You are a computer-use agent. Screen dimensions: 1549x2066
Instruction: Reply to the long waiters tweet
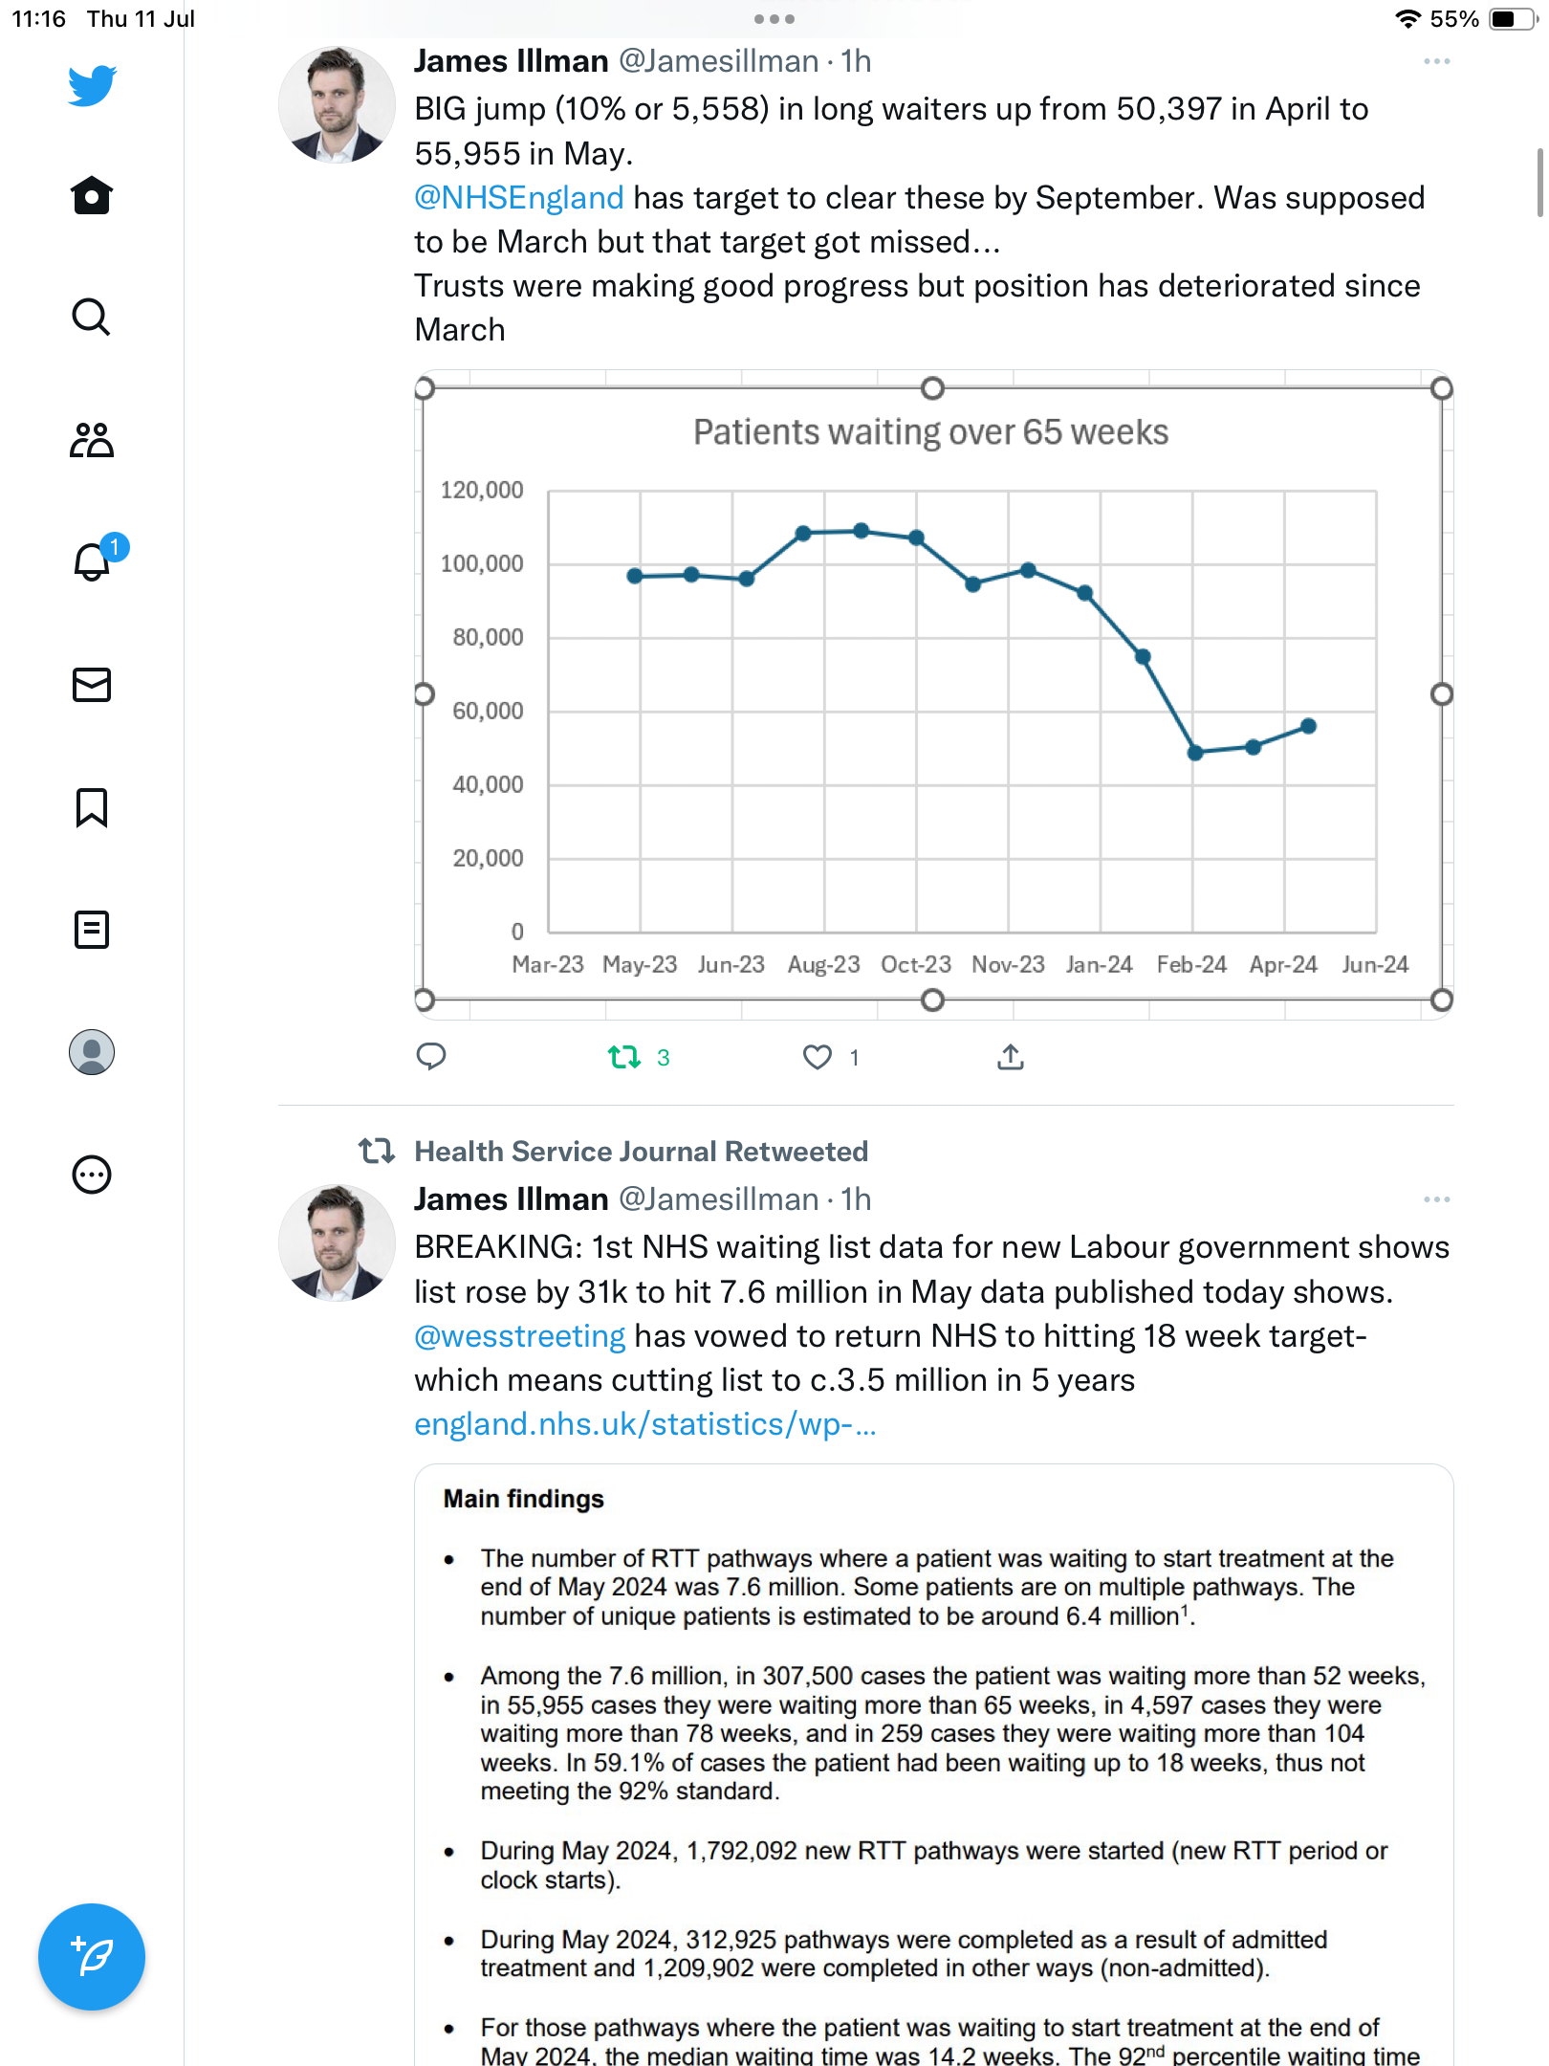[431, 1057]
